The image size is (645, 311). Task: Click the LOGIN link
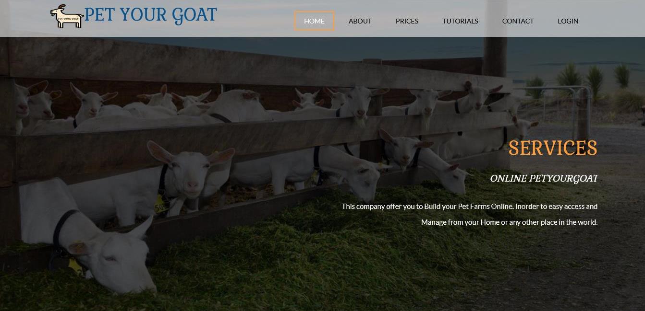tap(568, 21)
